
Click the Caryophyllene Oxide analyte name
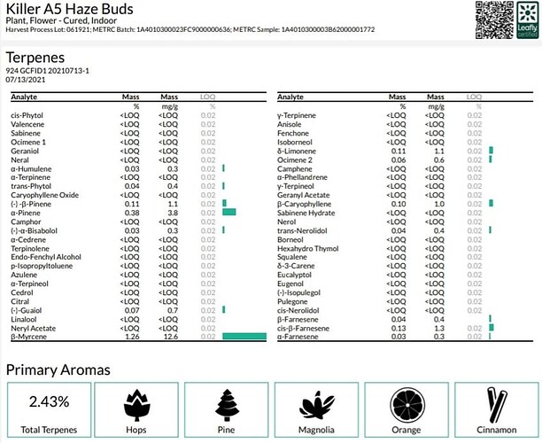pyautogui.click(x=44, y=195)
